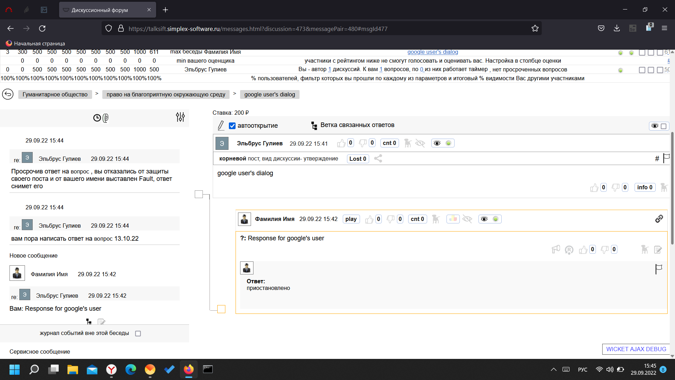Click the info 0 button
675x380 pixels.
[x=645, y=188]
